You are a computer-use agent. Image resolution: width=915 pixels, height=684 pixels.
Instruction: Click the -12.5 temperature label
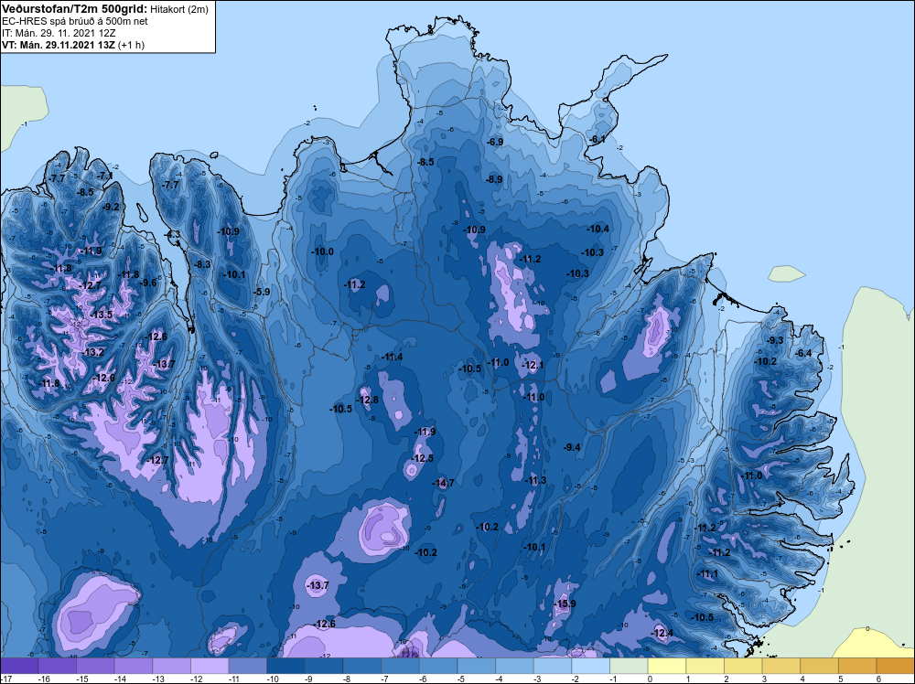(423, 458)
